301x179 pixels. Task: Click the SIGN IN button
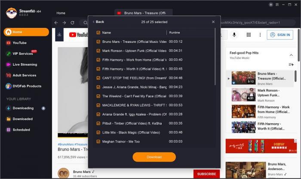tap(280, 35)
